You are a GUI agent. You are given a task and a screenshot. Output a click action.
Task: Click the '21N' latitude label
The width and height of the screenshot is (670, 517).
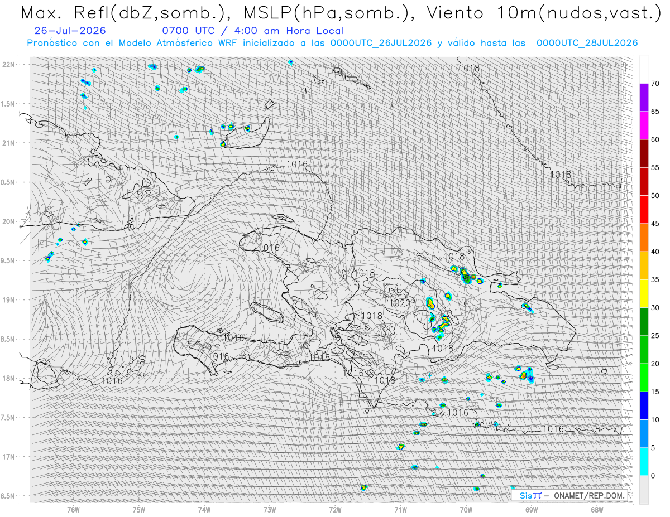(9, 143)
